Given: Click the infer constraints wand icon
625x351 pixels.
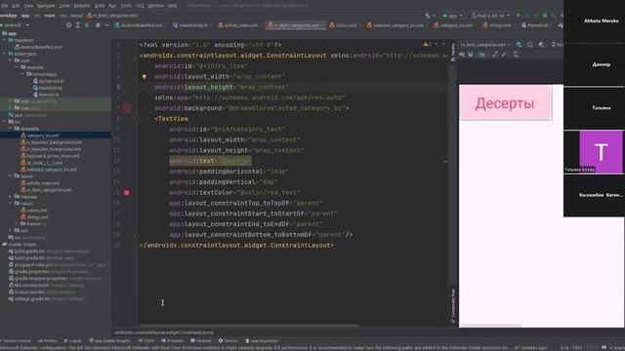Looking at the screenshot, I should 504,55.
